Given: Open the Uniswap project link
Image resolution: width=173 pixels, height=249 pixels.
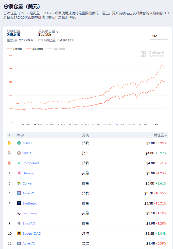Looking at the screenshot, I should (x=29, y=173).
